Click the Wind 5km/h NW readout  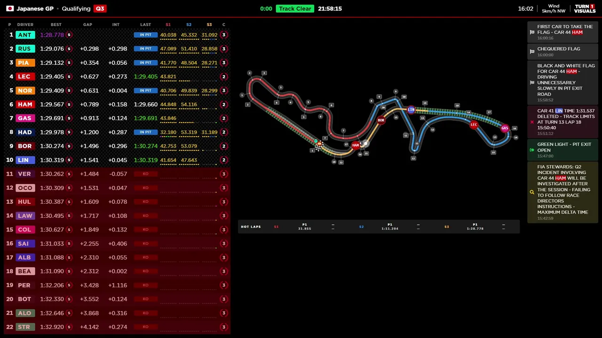tap(554, 8)
